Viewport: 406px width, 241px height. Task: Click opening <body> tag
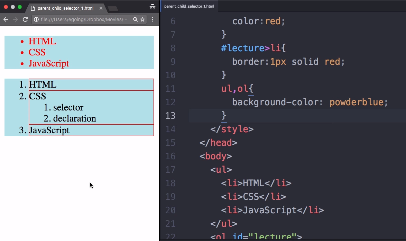coord(216,156)
